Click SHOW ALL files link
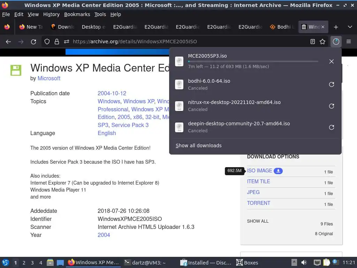 258,221
